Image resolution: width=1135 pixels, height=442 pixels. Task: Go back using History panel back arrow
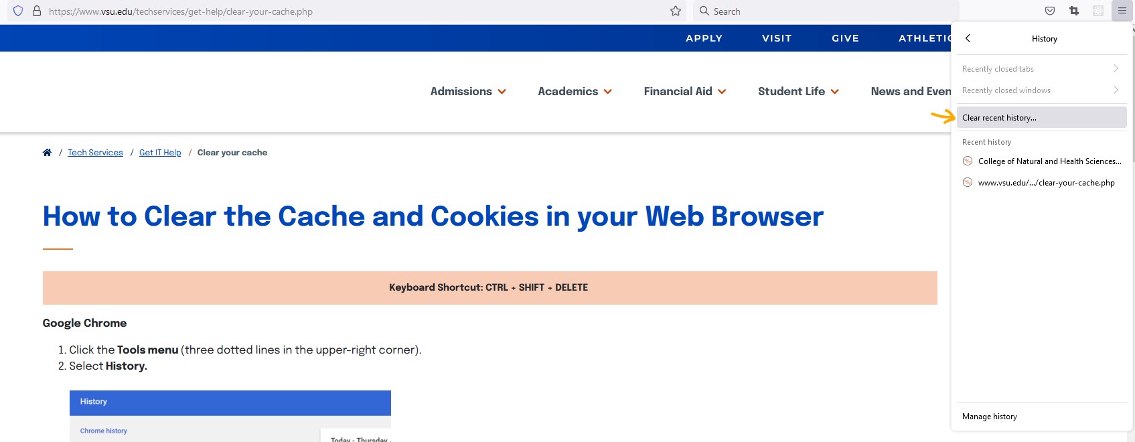pyautogui.click(x=968, y=38)
